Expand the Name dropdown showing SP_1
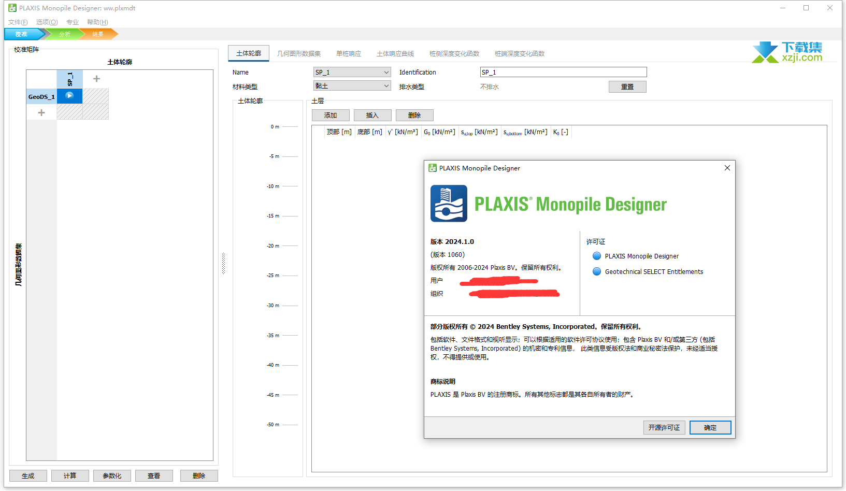The width and height of the screenshot is (846, 491). (x=352, y=72)
